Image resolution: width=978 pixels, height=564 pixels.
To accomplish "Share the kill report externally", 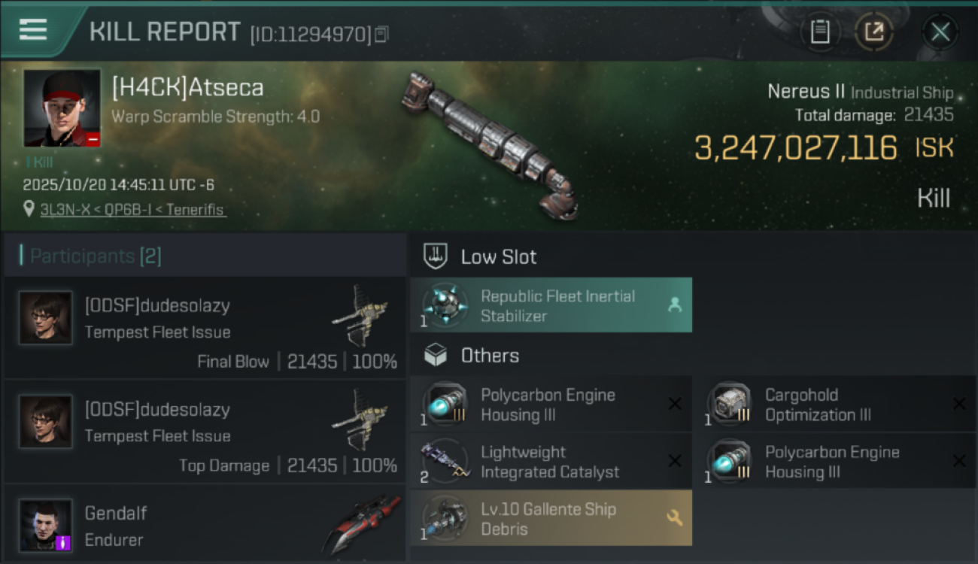I will 874,32.
